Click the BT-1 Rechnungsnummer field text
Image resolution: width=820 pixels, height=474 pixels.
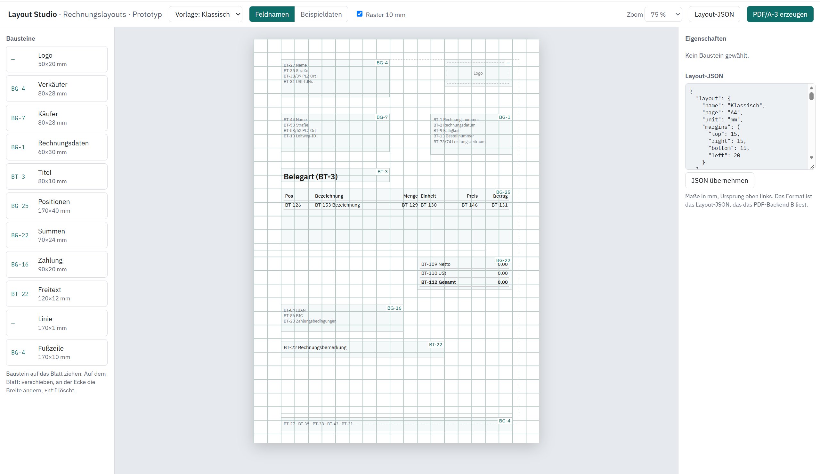pos(456,120)
